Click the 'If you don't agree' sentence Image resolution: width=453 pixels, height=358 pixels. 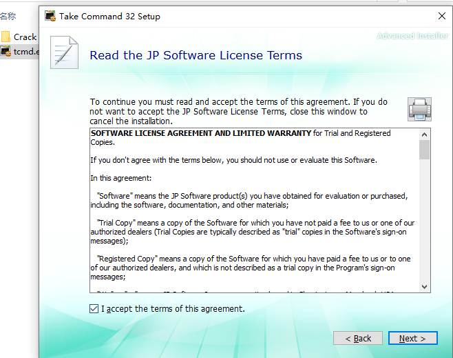(233, 160)
